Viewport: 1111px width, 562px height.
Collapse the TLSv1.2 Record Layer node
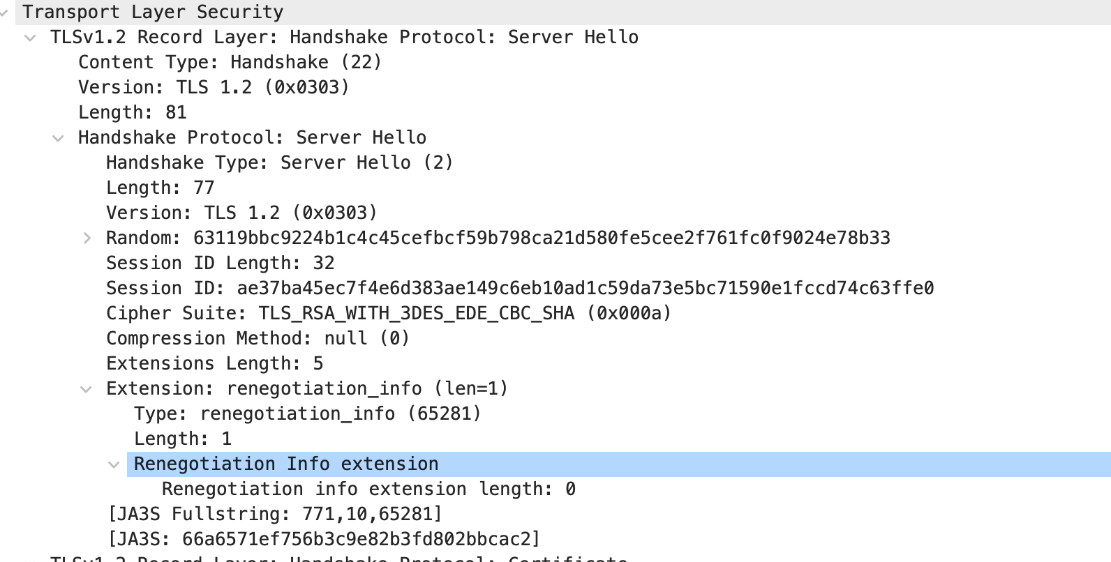coord(29,38)
